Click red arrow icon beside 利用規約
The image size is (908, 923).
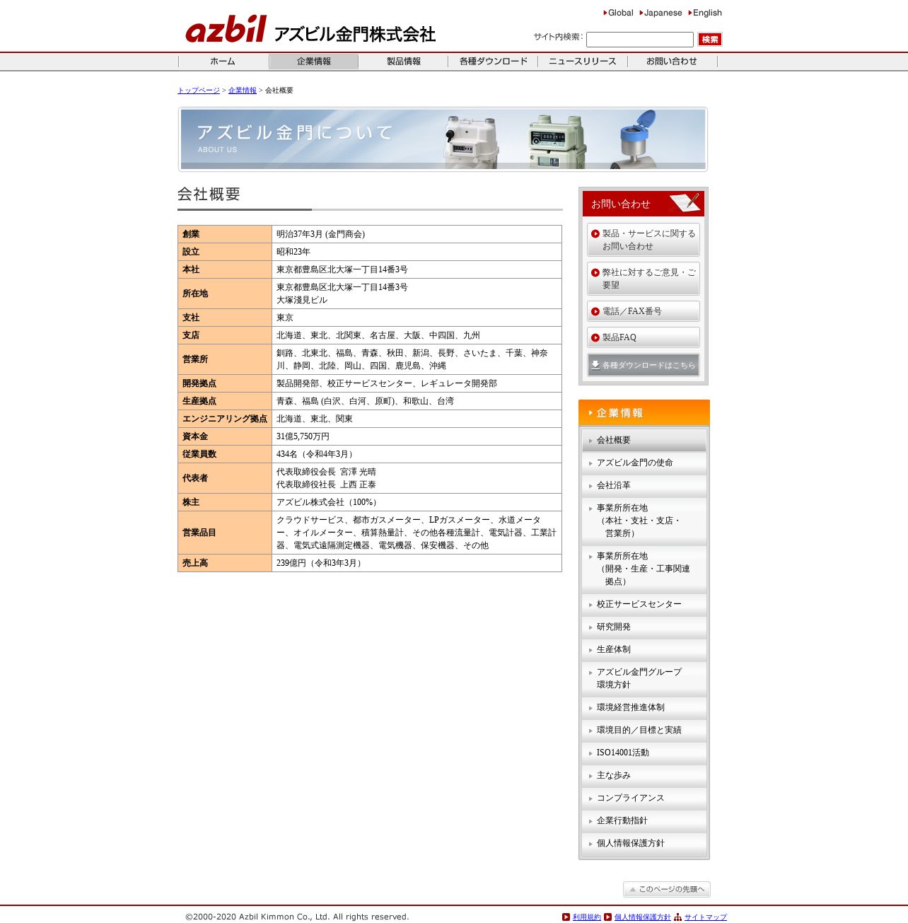click(566, 917)
